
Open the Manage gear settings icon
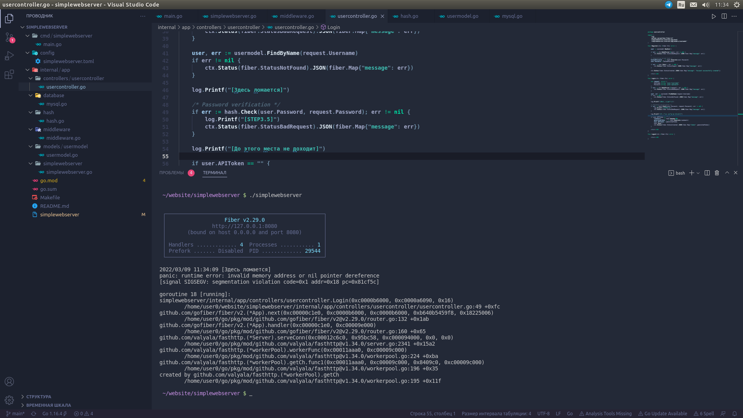(9, 400)
